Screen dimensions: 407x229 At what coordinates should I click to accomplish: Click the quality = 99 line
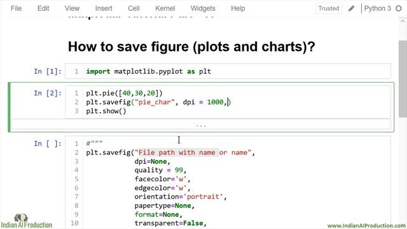tap(160, 170)
